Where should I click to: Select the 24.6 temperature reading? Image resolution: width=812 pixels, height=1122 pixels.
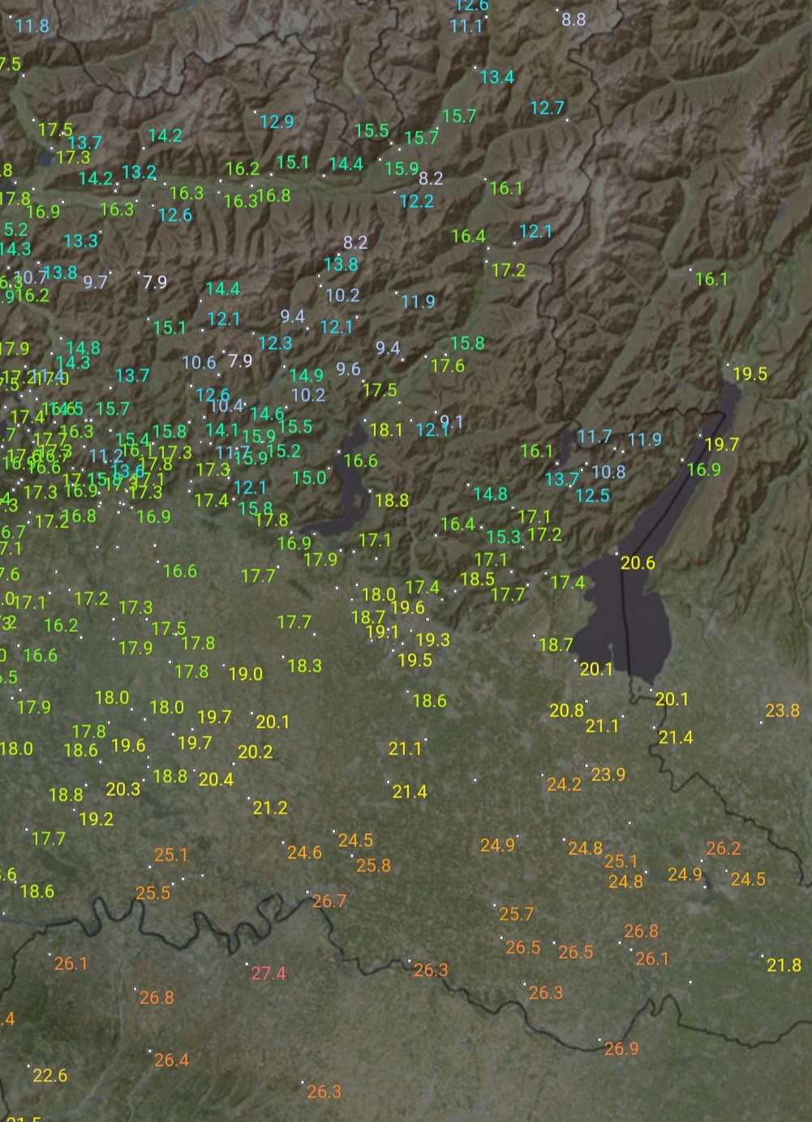[304, 853]
